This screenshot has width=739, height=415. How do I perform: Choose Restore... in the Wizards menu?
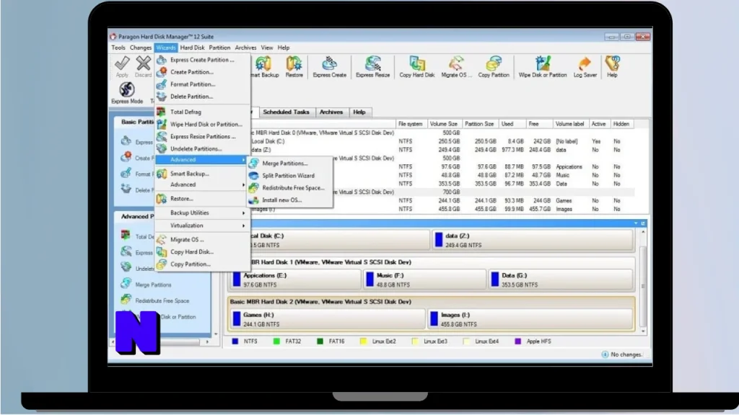click(x=203, y=199)
